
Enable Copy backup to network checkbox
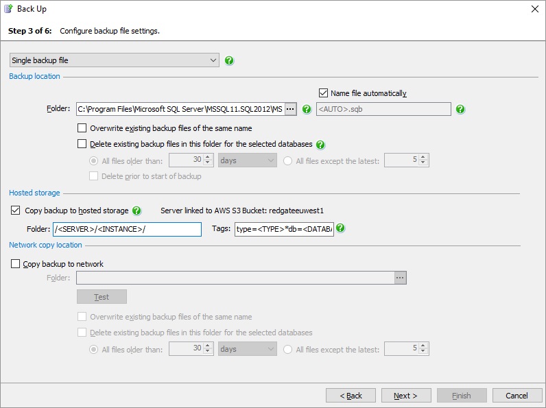click(x=16, y=264)
